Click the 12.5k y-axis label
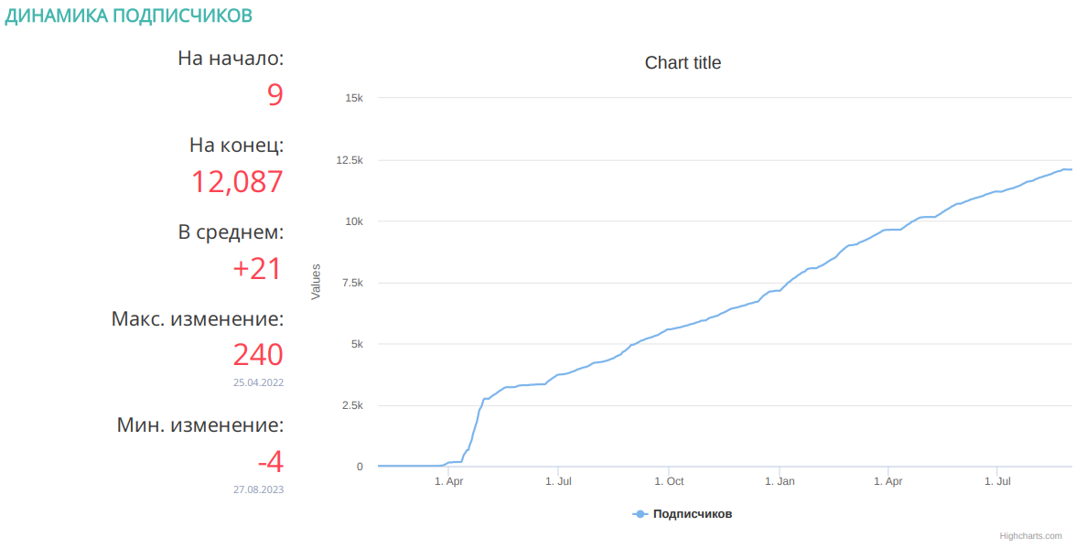The image size is (1087, 548). (348, 160)
